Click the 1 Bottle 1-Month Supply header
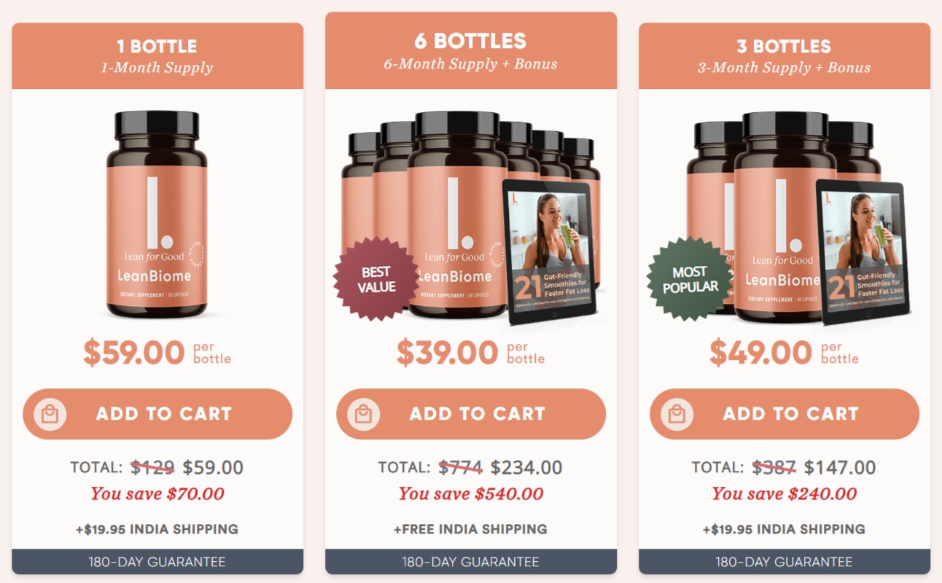The height and width of the screenshot is (583, 942). (157, 56)
